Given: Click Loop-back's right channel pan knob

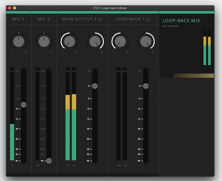Looking at the screenshot, I should pyautogui.click(x=146, y=41).
